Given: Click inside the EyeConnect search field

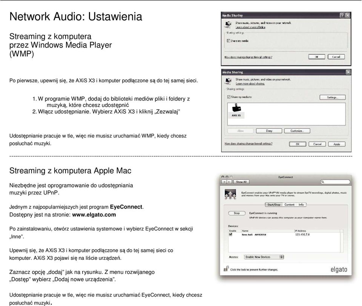Looking at the screenshot, I should click(x=335, y=182).
